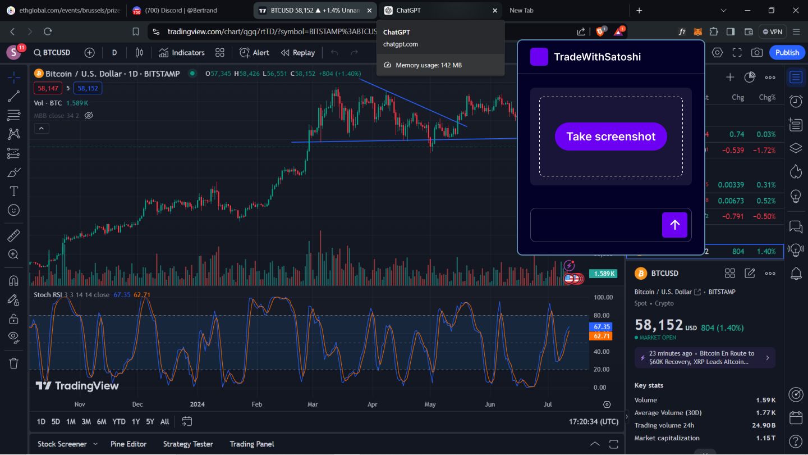Open forecasting and measurement tools

click(x=14, y=153)
